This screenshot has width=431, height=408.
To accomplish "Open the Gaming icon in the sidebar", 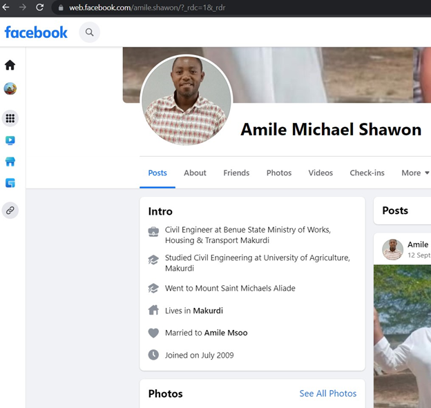I will pyautogui.click(x=10, y=183).
